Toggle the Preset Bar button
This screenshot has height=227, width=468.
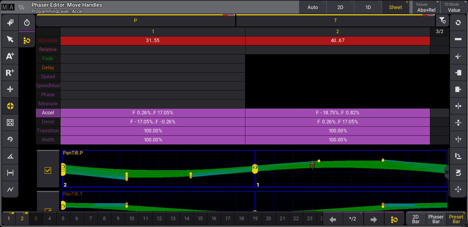456,219
